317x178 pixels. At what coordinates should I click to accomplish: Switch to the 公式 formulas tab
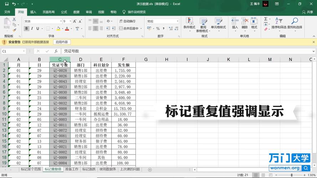pos(64,12)
